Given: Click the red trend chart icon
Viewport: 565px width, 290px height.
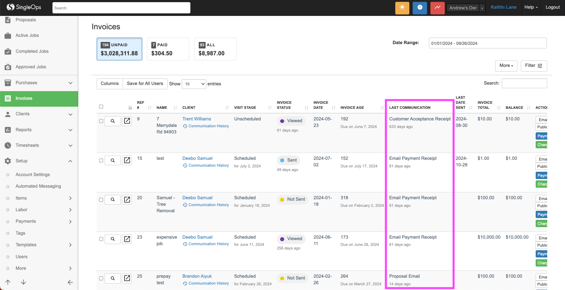Looking at the screenshot, I should click(437, 8).
